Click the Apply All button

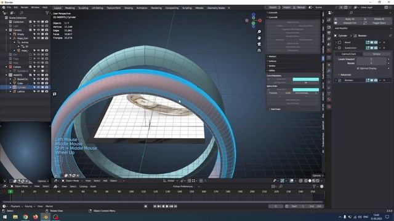(348, 19)
